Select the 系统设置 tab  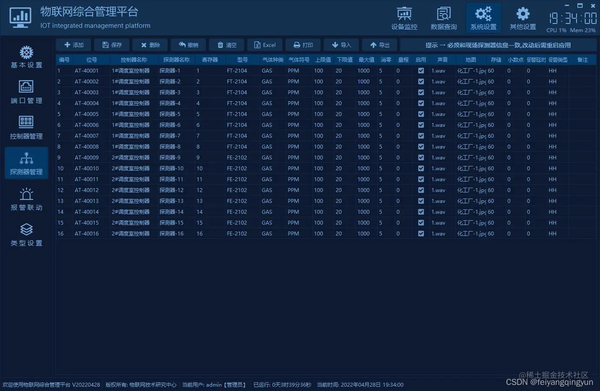pos(483,17)
